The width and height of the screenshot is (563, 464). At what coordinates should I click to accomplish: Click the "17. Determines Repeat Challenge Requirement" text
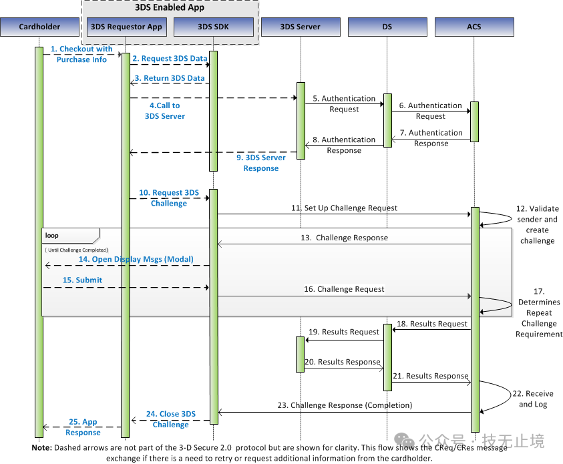(539, 313)
